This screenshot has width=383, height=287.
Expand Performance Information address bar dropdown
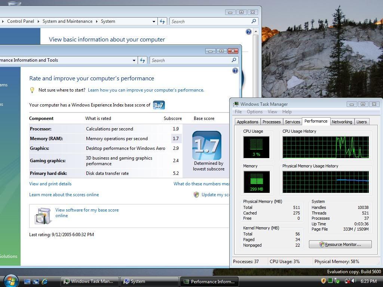pos(134,60)
